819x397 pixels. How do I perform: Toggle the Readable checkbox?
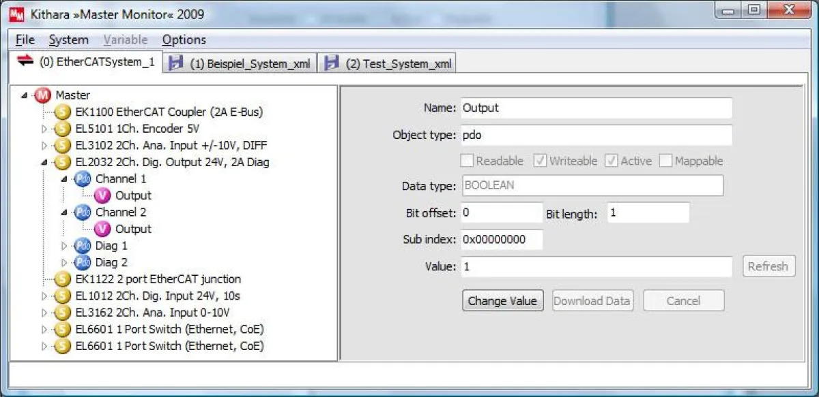tap(467, 161)
